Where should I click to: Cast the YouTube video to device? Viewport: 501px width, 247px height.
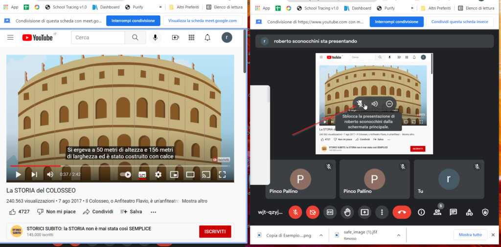click(206, 174)
